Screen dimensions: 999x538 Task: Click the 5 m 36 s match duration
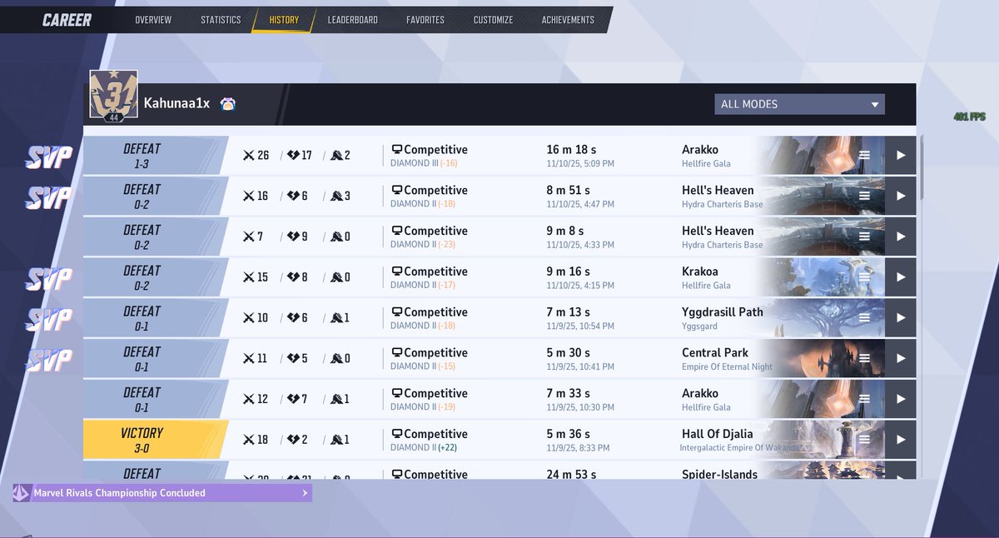pos(569,434)
